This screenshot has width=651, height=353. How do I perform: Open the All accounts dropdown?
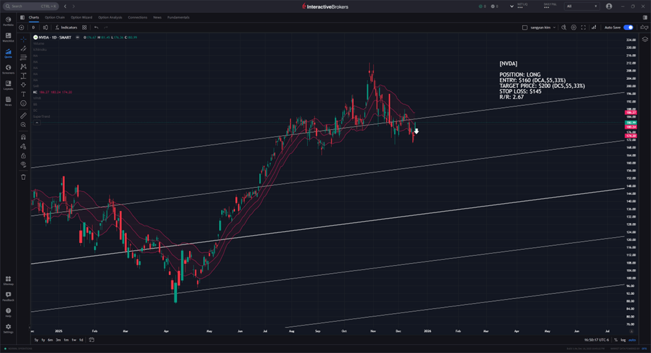[x=581, y=6]
